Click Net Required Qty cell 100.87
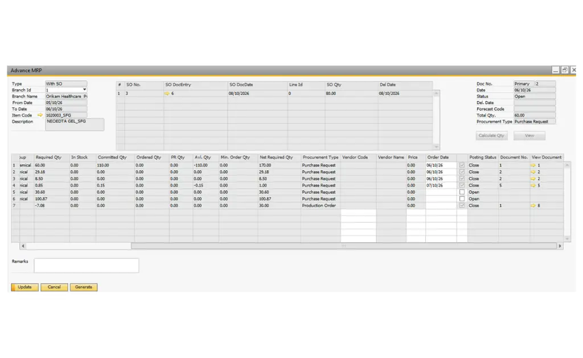Image resolution: width=583 pixels, height=358 pixels. (279, 198)
